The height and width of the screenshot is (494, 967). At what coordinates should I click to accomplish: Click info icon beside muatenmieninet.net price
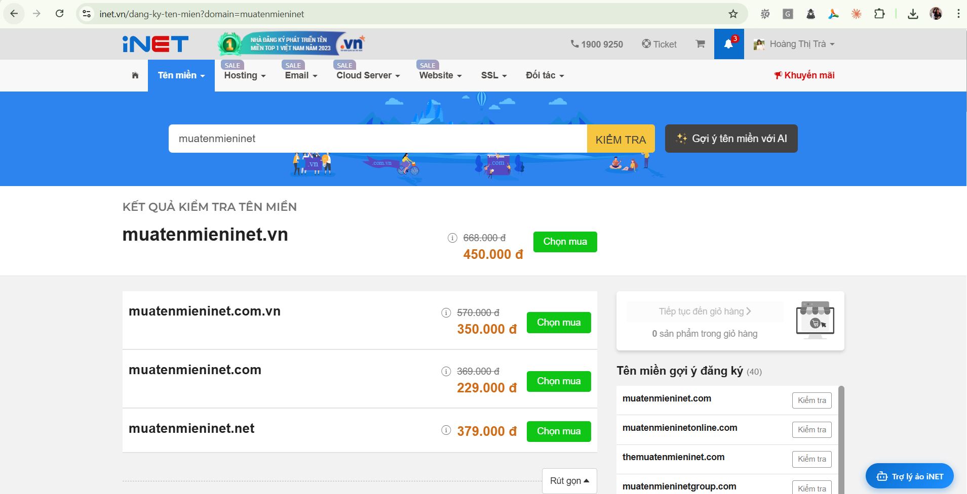(x=446, y=430)
